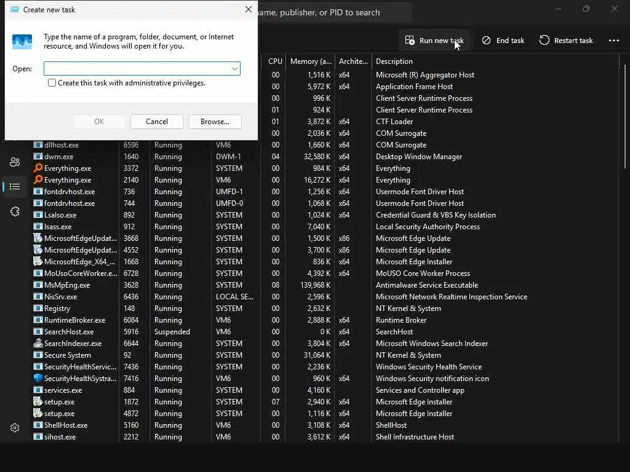Open the three-dots more options menu
Viewport: 630px width, 472px height.
click(614, 41)
